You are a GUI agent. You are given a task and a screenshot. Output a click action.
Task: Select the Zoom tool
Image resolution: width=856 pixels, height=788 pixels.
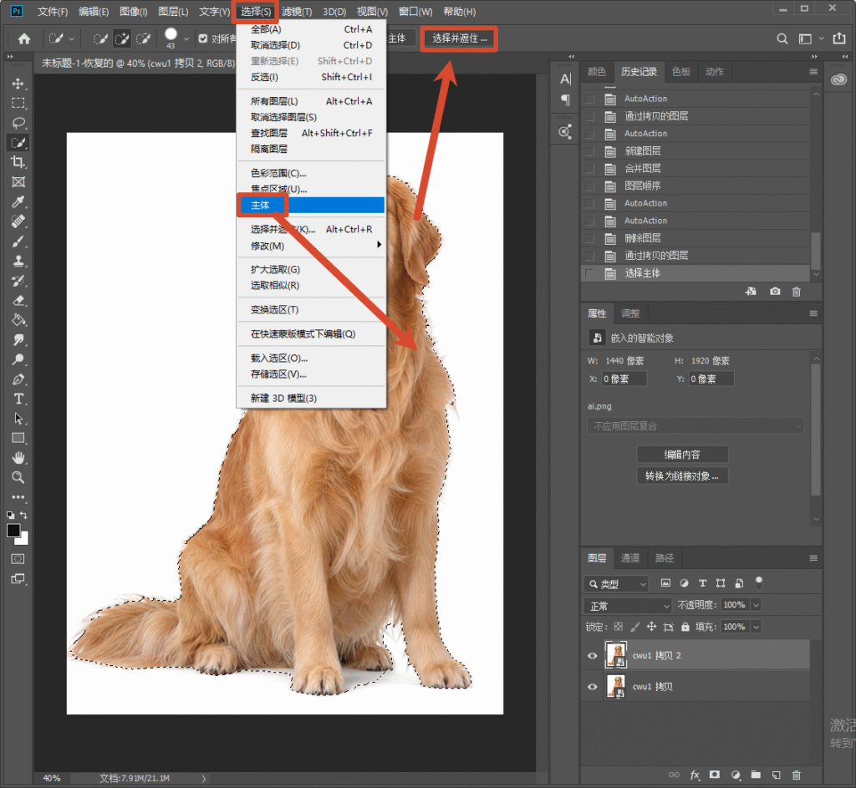click(18, 477)
